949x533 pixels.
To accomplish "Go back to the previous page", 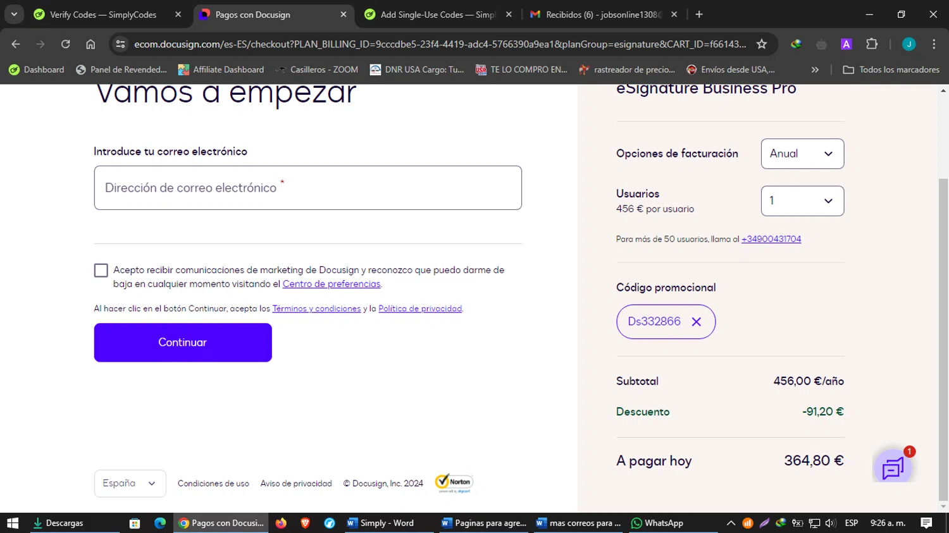I will point(16,44).
